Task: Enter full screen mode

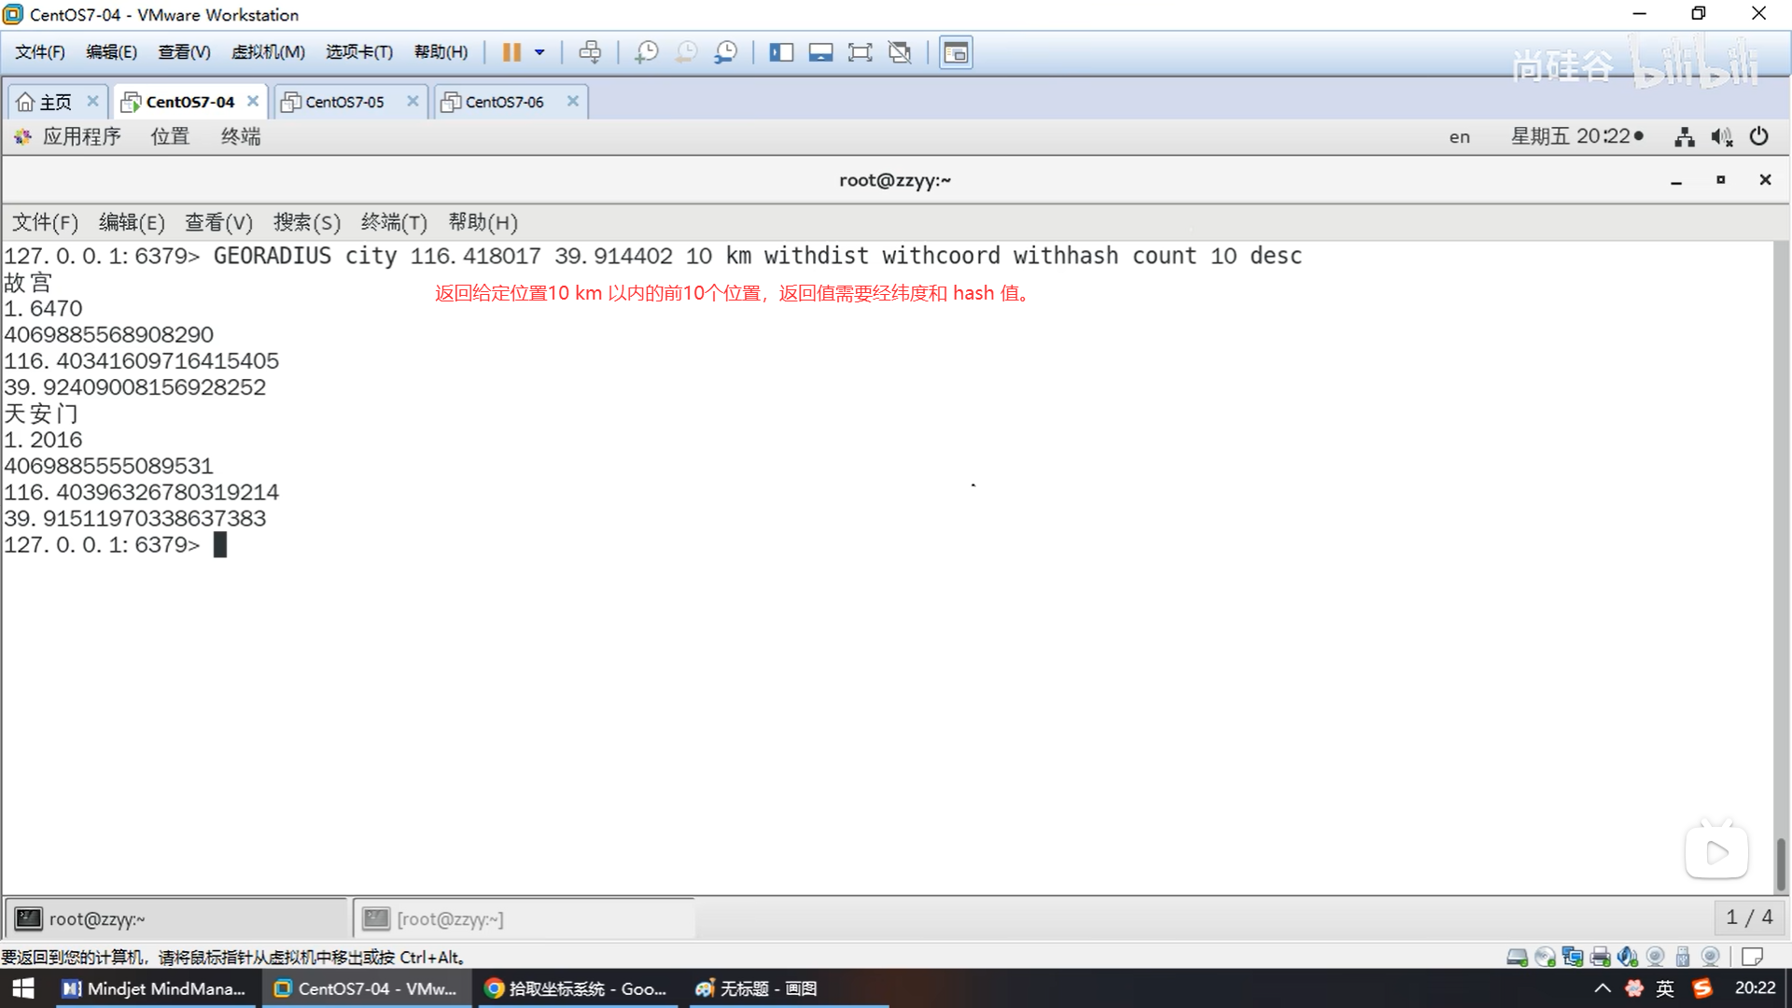Action: tap(860, 52)
